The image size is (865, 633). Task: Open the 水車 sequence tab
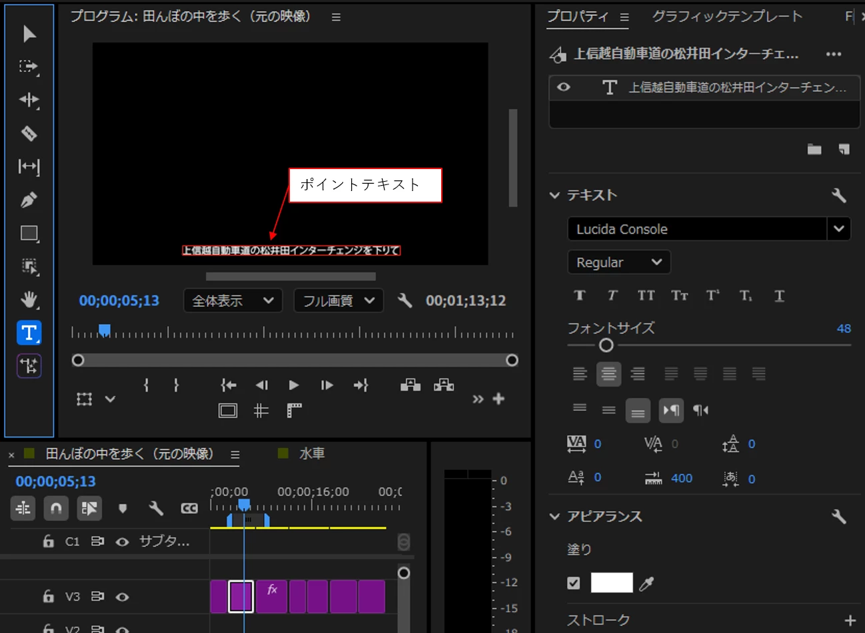coord(313,454)
